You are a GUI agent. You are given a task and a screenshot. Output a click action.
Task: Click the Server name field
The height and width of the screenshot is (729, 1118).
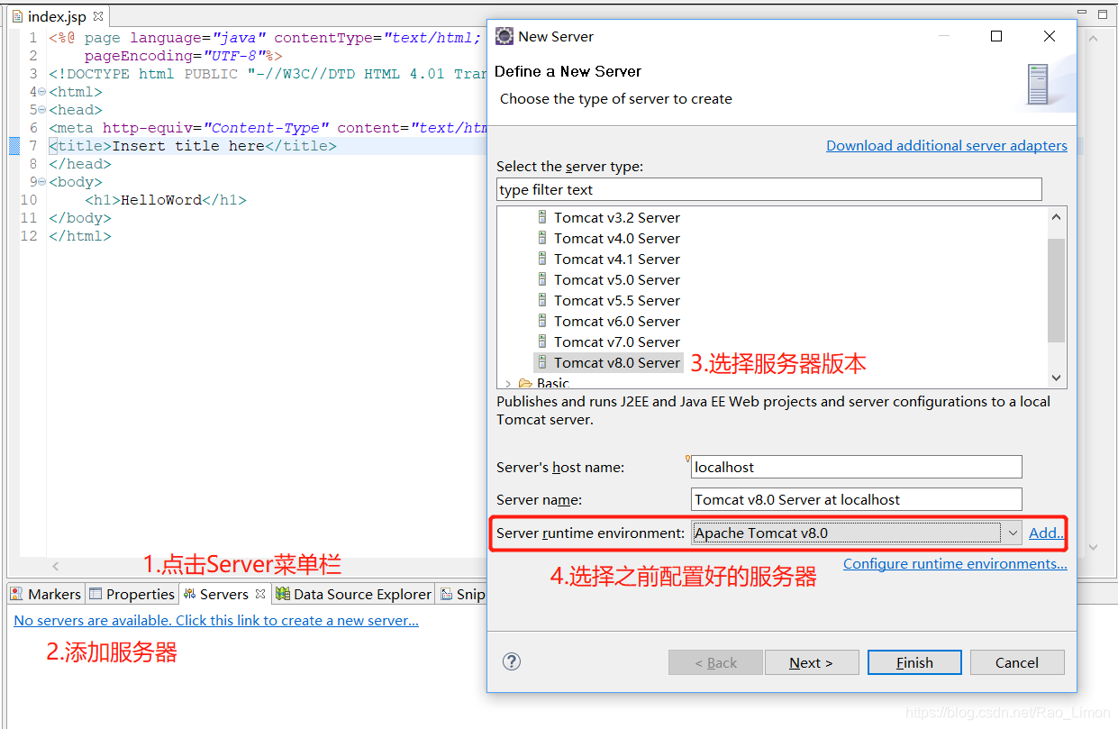856,499
